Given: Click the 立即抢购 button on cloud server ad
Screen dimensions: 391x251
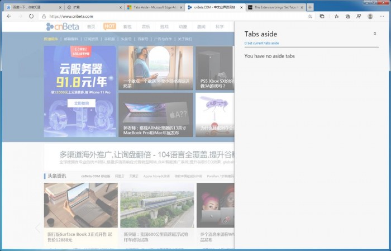Looking at the screenshot, I should tap(81, 103).
